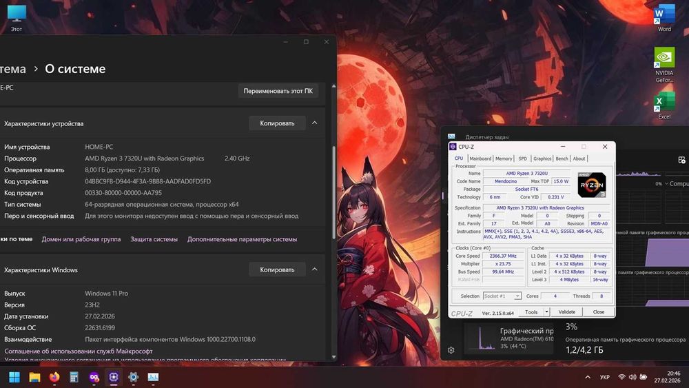Click the Task Manager window title icon
Viewport: 689px width, 388px height.
coord(451,136)
